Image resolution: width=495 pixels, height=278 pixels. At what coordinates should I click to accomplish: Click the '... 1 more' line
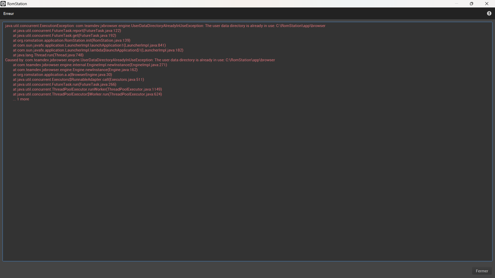[21, 99]
